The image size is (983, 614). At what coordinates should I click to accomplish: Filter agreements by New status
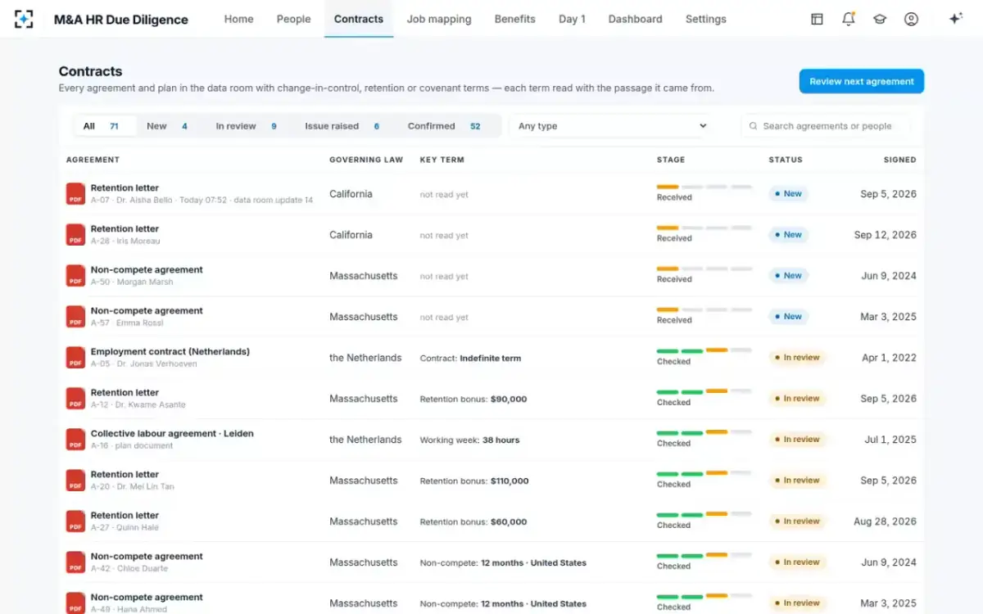[x=167, y=126]
